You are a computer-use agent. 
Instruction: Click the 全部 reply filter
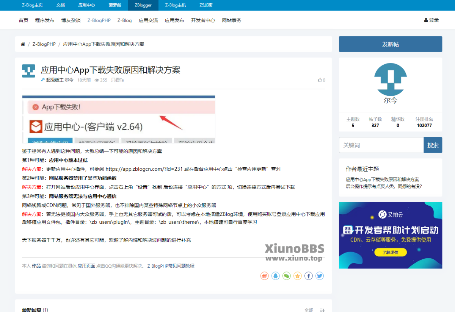[x=309, y=310]
